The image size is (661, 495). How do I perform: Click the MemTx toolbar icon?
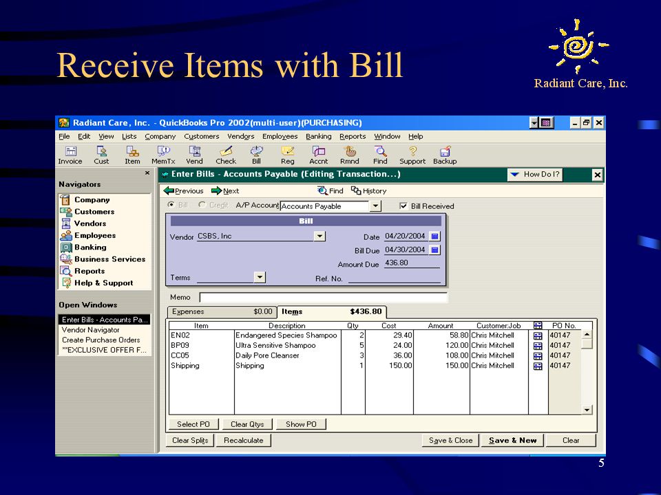(x=163, y=155)
